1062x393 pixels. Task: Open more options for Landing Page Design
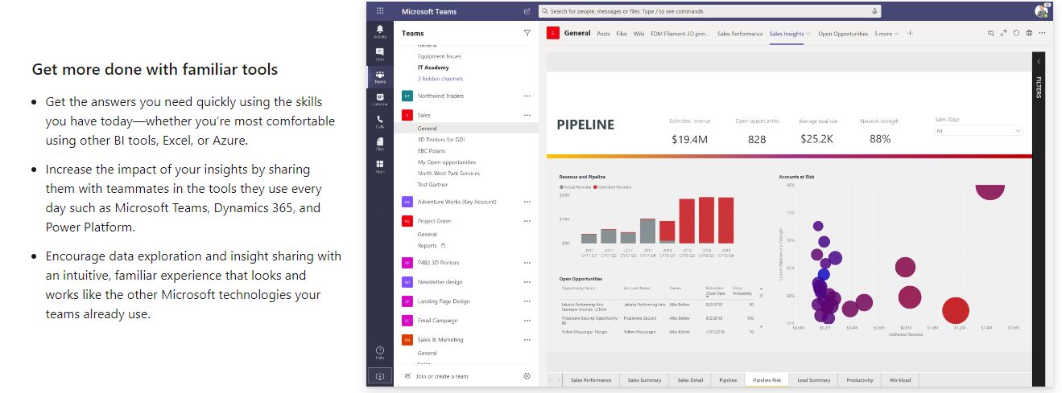pyautogui.click(x=527, y=301)
